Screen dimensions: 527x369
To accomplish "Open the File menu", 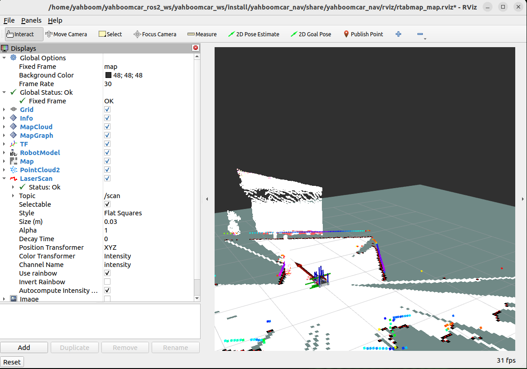I will pyautogui.click(x=9, y=20).
